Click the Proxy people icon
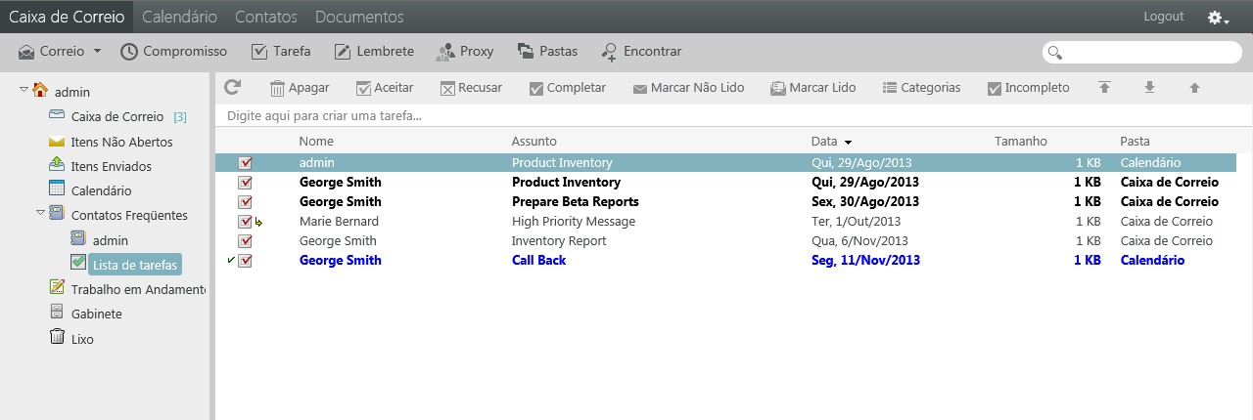The width and height of the screenshot is (1253, 420). [445, 52]
